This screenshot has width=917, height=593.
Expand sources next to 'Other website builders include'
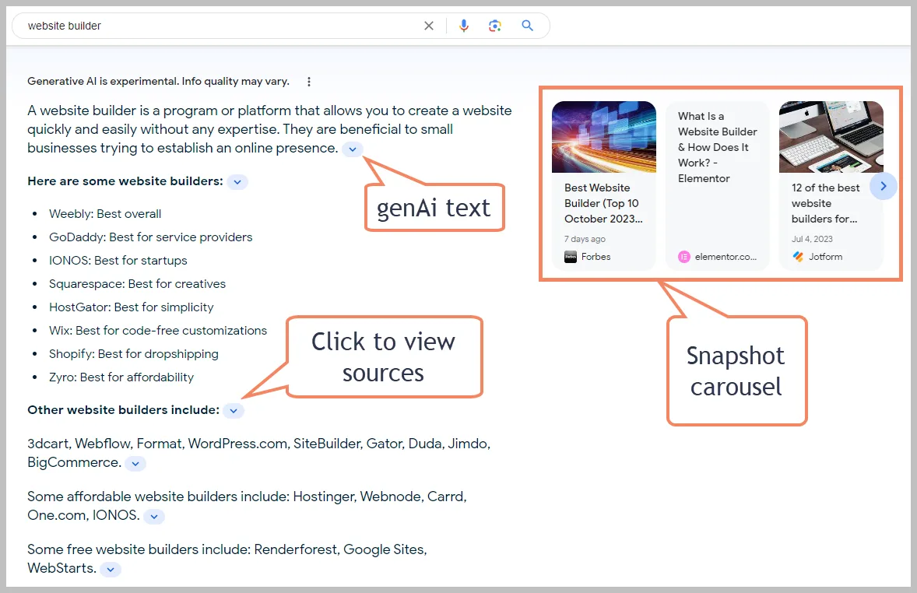tap(234, 411)
